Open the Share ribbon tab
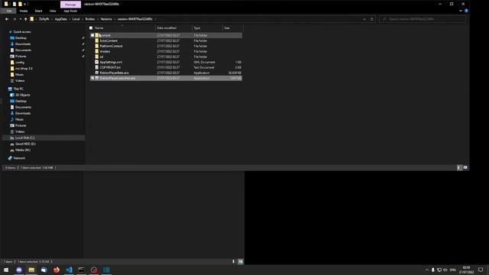The height and width of the screenshot is (275, 489). (38, 11)
